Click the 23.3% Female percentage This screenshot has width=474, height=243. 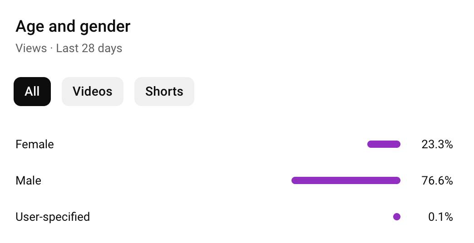coord(437,144)
